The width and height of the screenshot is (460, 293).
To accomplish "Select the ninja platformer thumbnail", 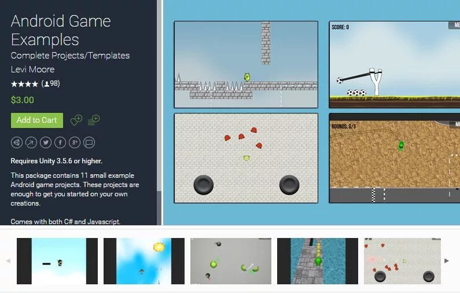I will click(x=57, y=261).
